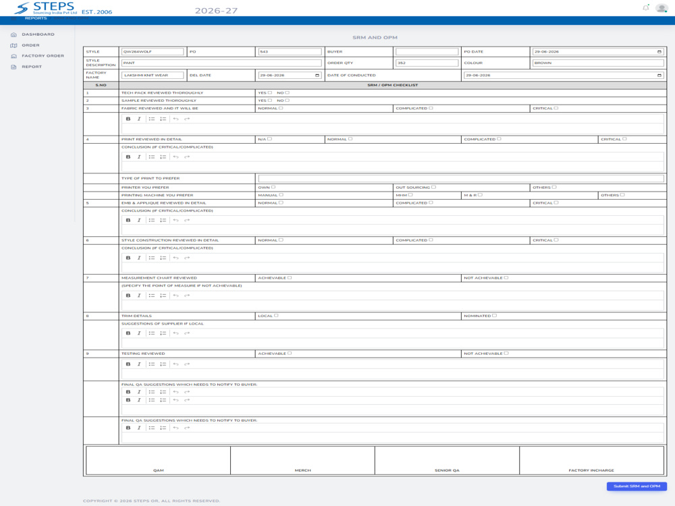
Task: Open Dashboard from the sidebar menu
Action: pyautogui.click(x=38, y=34)
